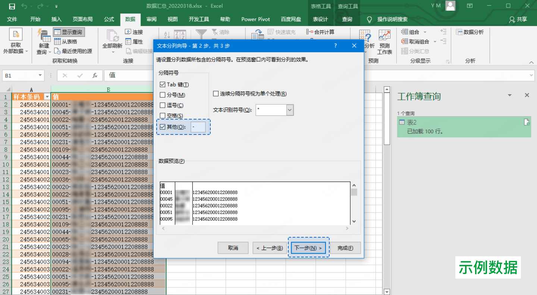Click the data preview scrollbar down arrow

click(354, 221)
